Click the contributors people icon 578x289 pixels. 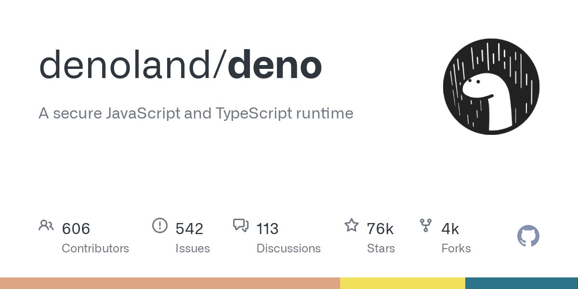tap(46, 225)
